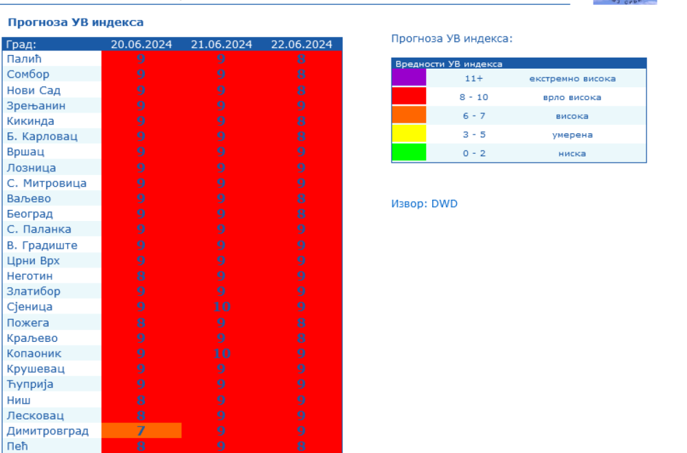Select the Ниш row label

[x=19, y=400]
